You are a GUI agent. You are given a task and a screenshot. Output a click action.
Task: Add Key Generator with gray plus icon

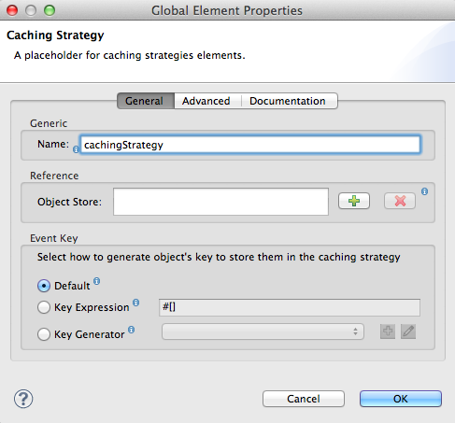click(388, 331)
